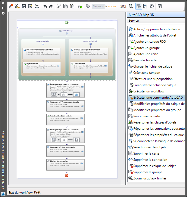Pick Effectuer une superposition activity
This screenshot has width=187, height=197.
[156, 79]
